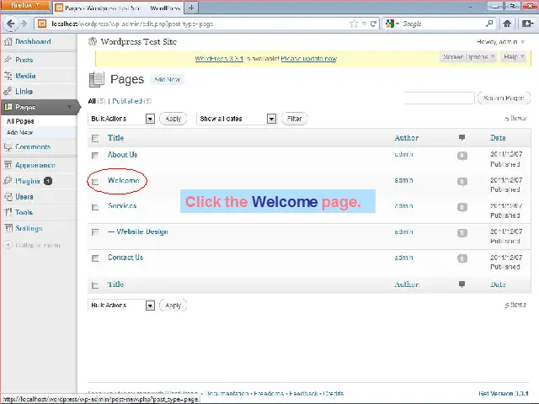Screen dimensions: 539x404
Task: Tick the select-all checkbox in table header
Action: pos(95,138)
